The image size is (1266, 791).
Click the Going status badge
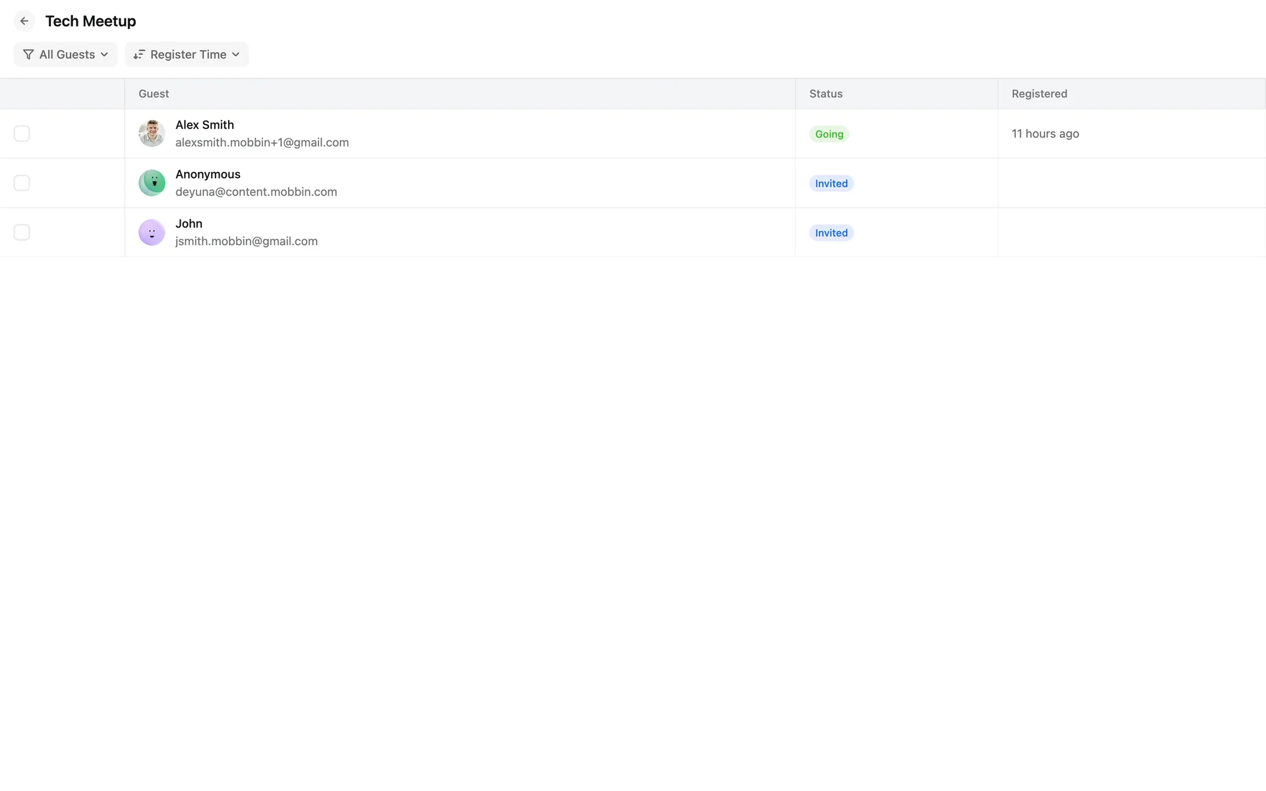[829, 134]
